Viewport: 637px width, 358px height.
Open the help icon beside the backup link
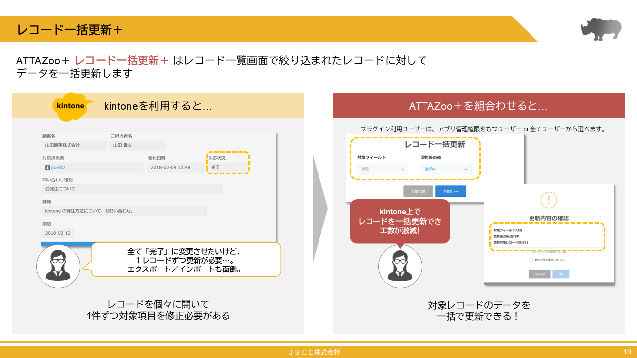[565, 252]
